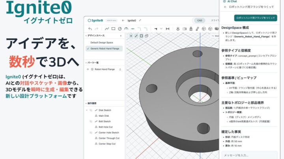
Task: Click the メッセージを入力 chat input field
Action: coord(249,155)
